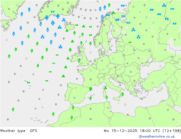Click the green shower symbol by the Balearic Islands
181x139 pixels.
tap(90, 98)
